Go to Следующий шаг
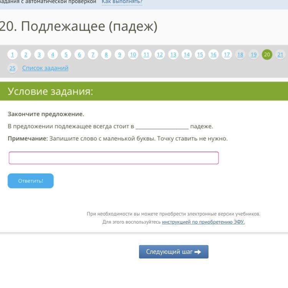The height and width of the screenshot is (288, 288). (x=174, y=252)
